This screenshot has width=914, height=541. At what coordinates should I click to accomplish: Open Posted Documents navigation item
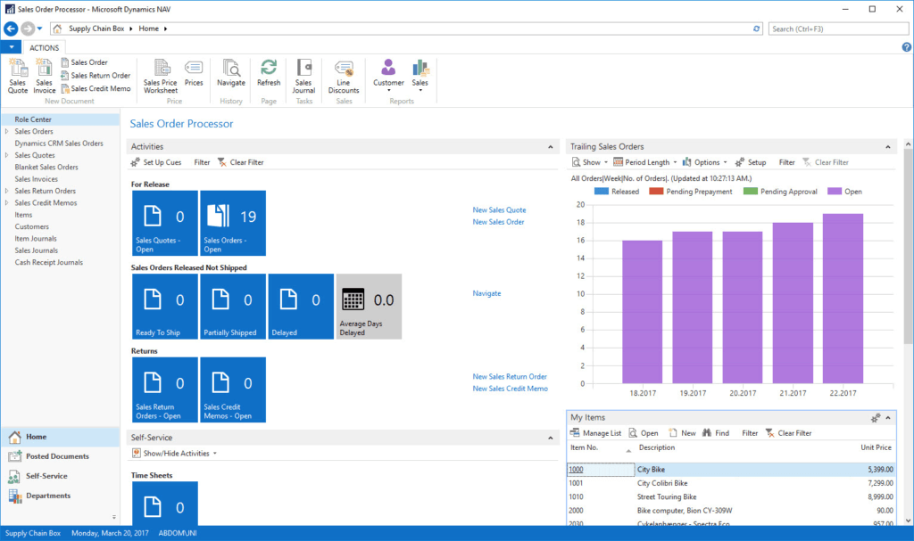(57, 456)
